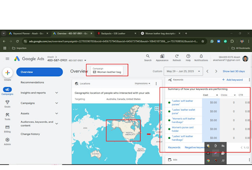Open the tab search dropdown arrow
Viewport: 252px width, 170px height.
coord(4,33)
